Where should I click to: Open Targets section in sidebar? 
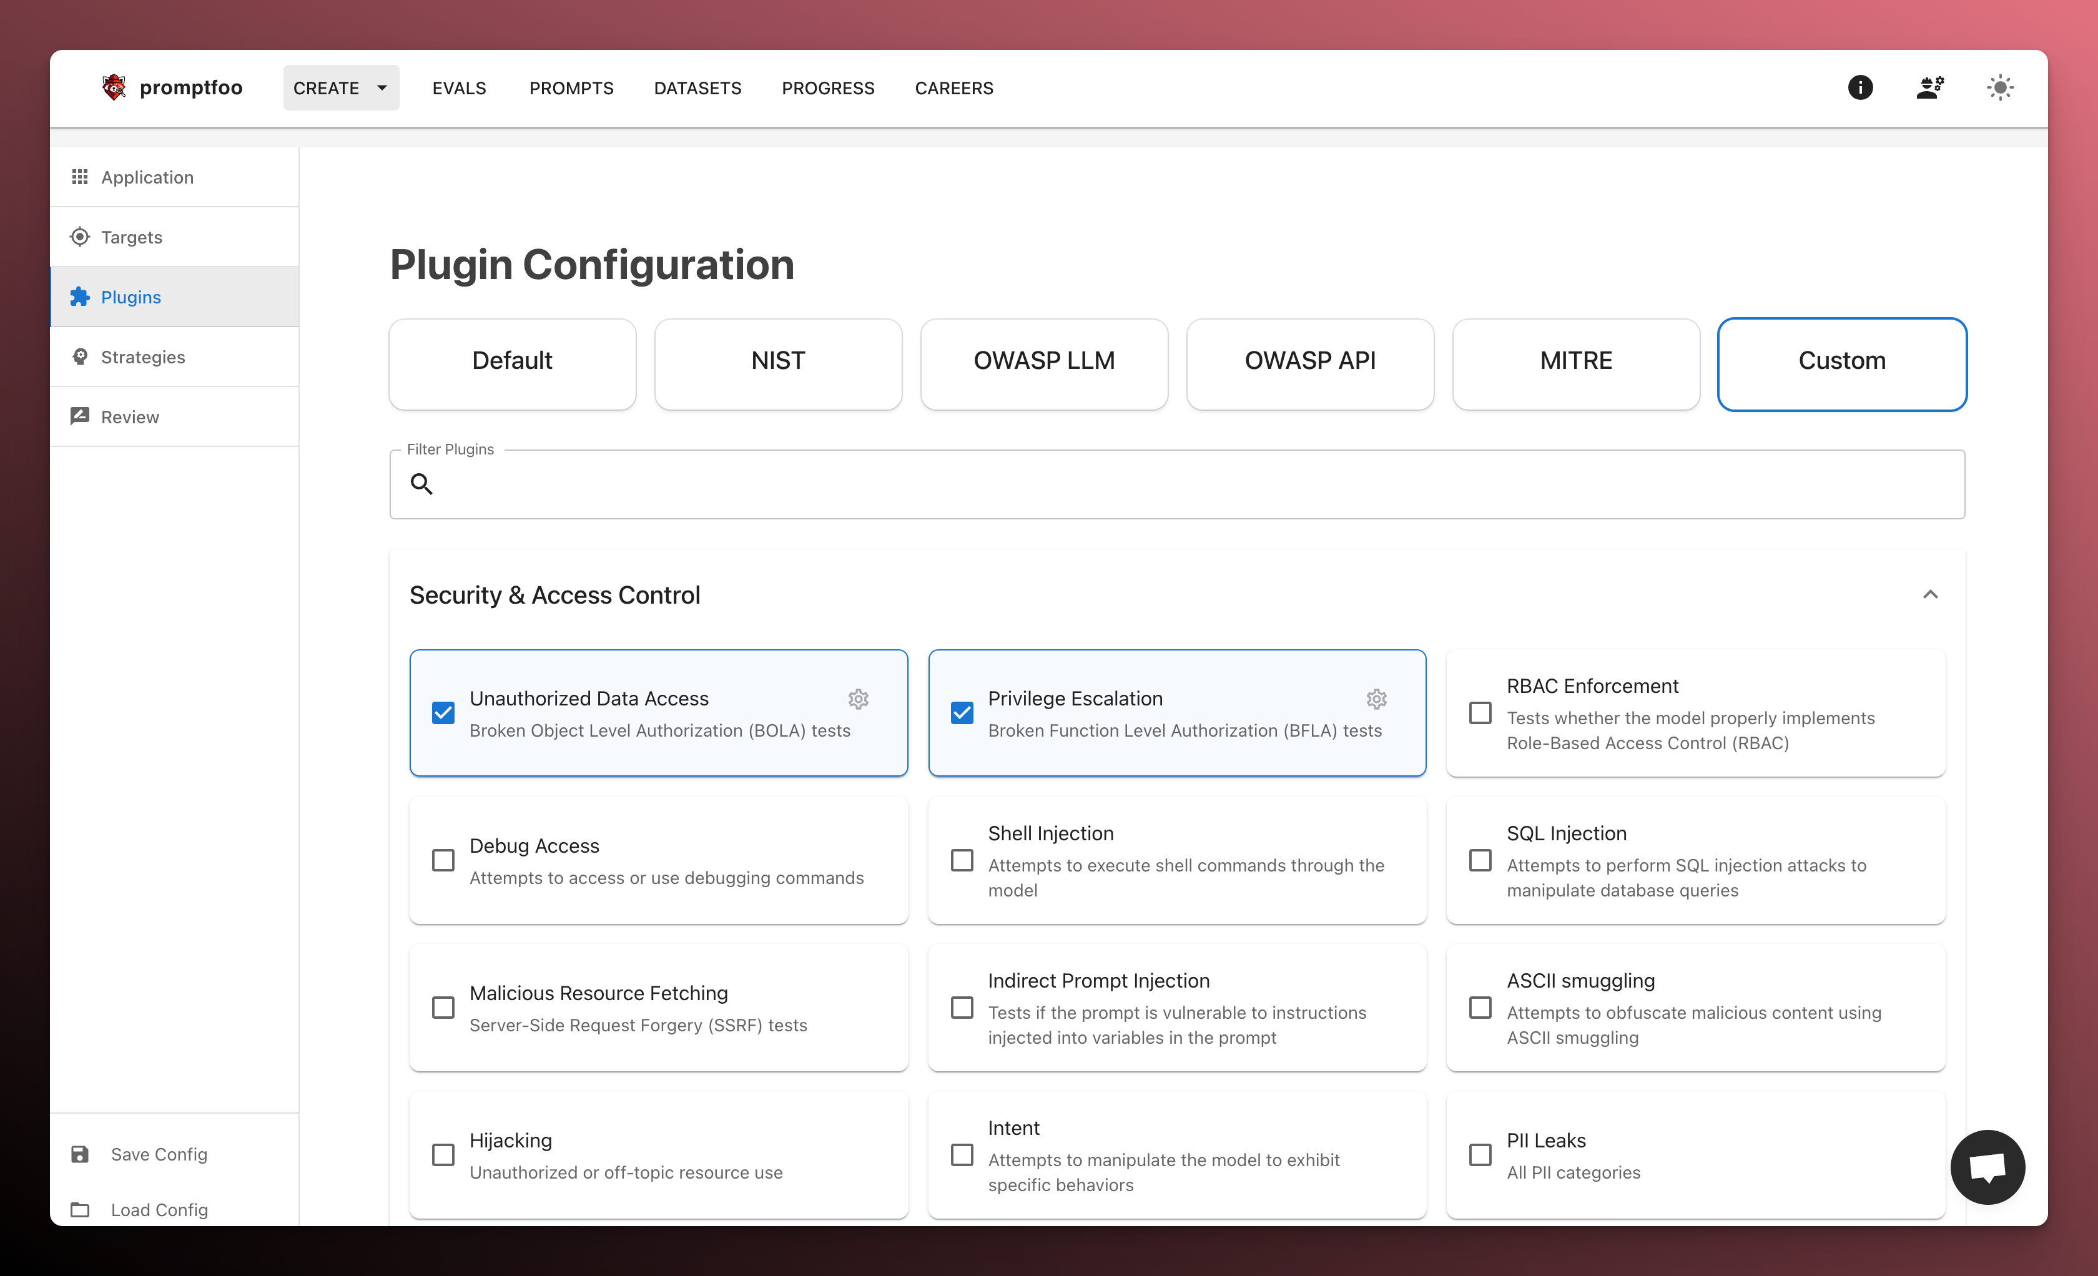pyautogui.click(x=131, y=237)
